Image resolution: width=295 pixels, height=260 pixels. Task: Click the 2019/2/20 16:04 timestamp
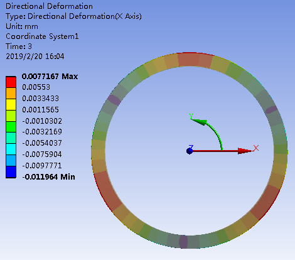[35, 57]
